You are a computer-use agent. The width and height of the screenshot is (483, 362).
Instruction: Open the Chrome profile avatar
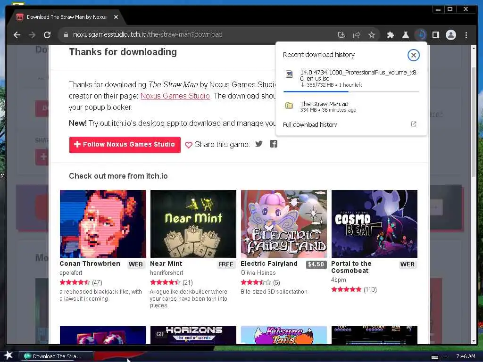[450, 35]
